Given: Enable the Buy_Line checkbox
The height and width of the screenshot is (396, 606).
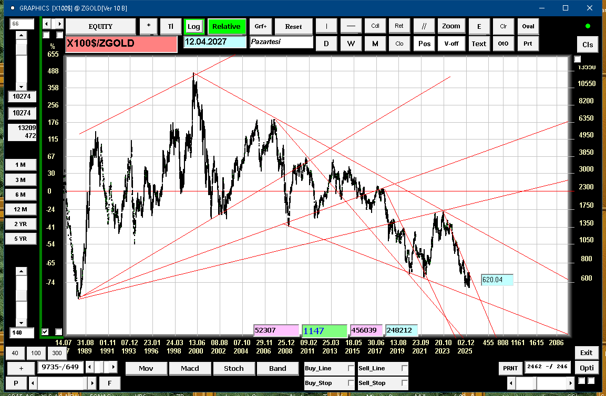Looking at the screenshot, I should (351, 369).
